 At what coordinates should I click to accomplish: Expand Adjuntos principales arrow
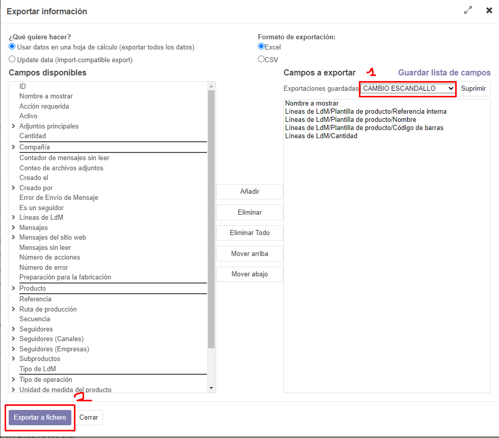click(13, 126)
